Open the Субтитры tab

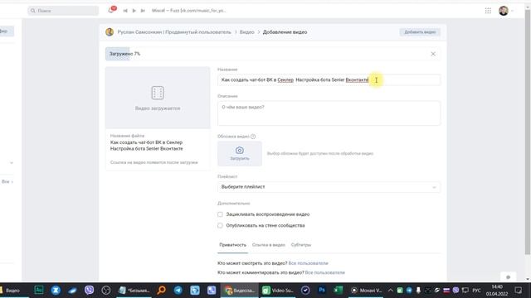point(300,245)
